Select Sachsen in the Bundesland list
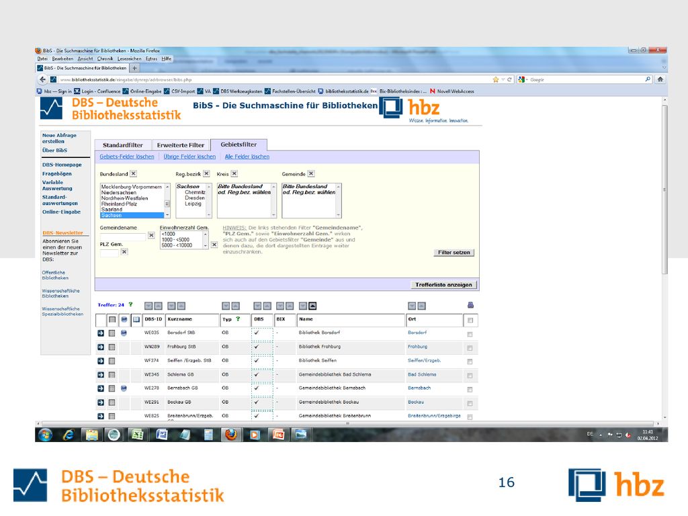 point(132,216)
